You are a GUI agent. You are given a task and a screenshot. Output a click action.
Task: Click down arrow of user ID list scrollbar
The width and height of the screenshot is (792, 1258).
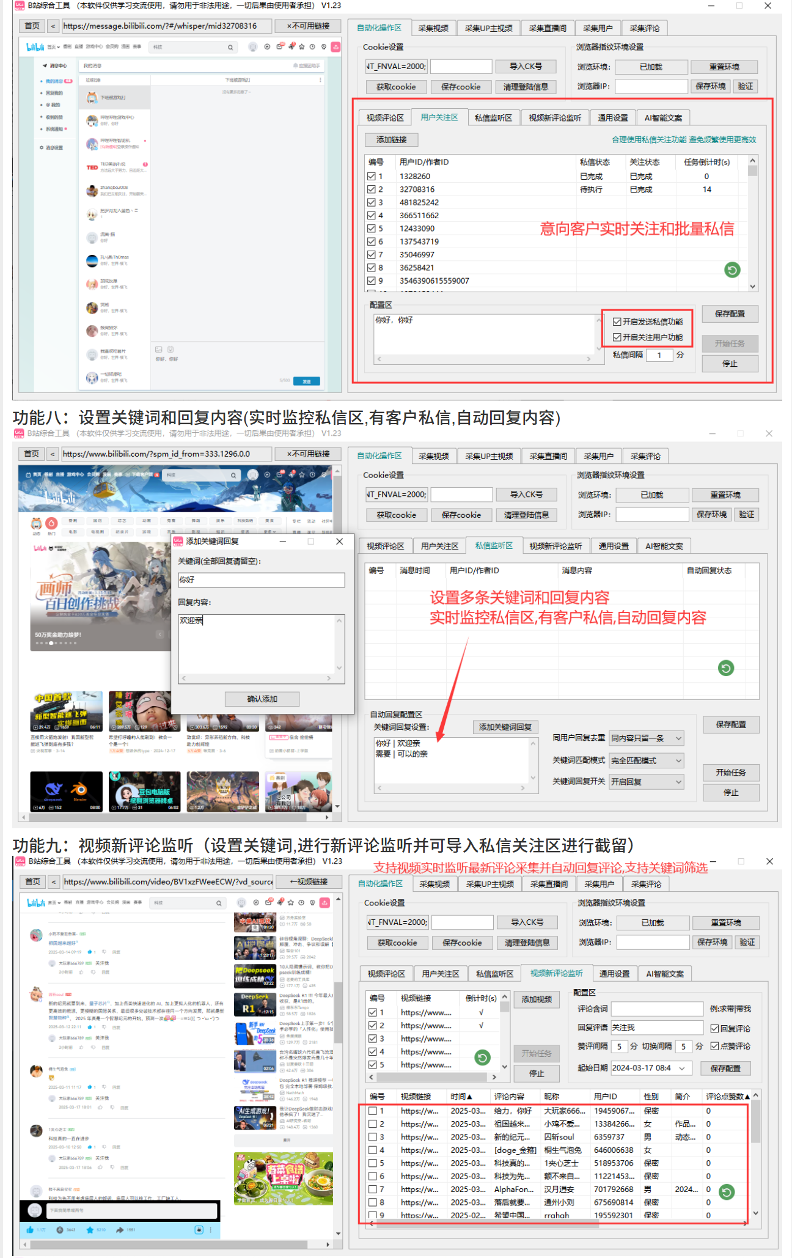click(x=753, y=286)
